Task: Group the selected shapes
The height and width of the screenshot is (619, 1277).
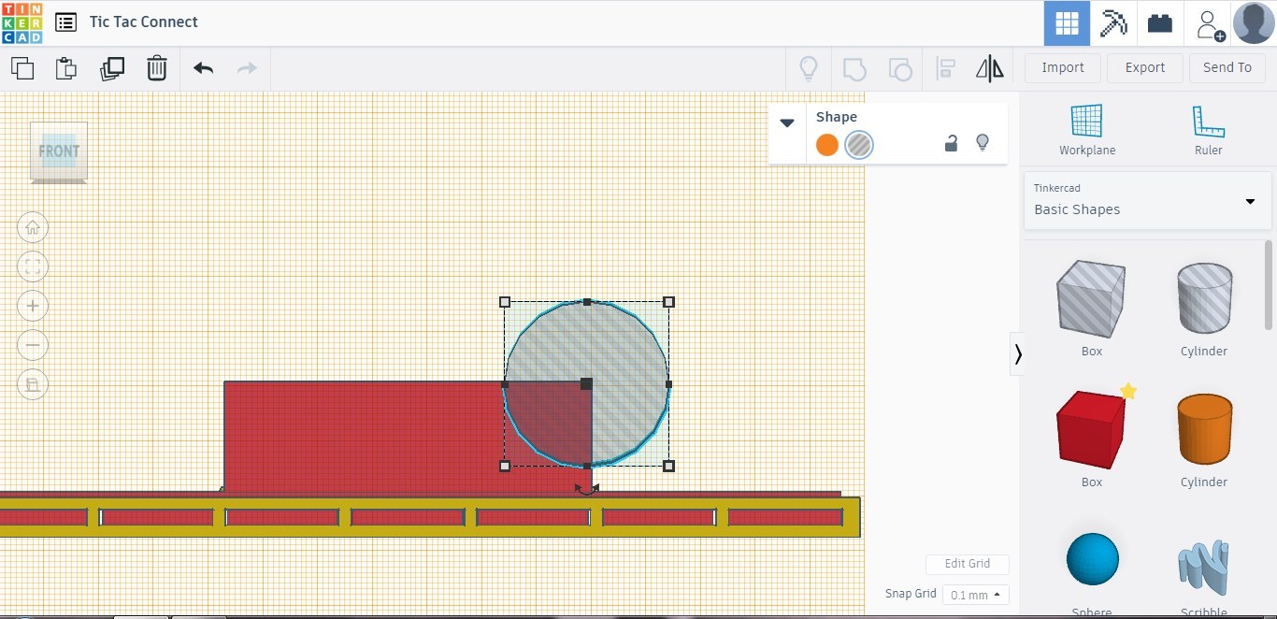Action: [x=854, y=68]
